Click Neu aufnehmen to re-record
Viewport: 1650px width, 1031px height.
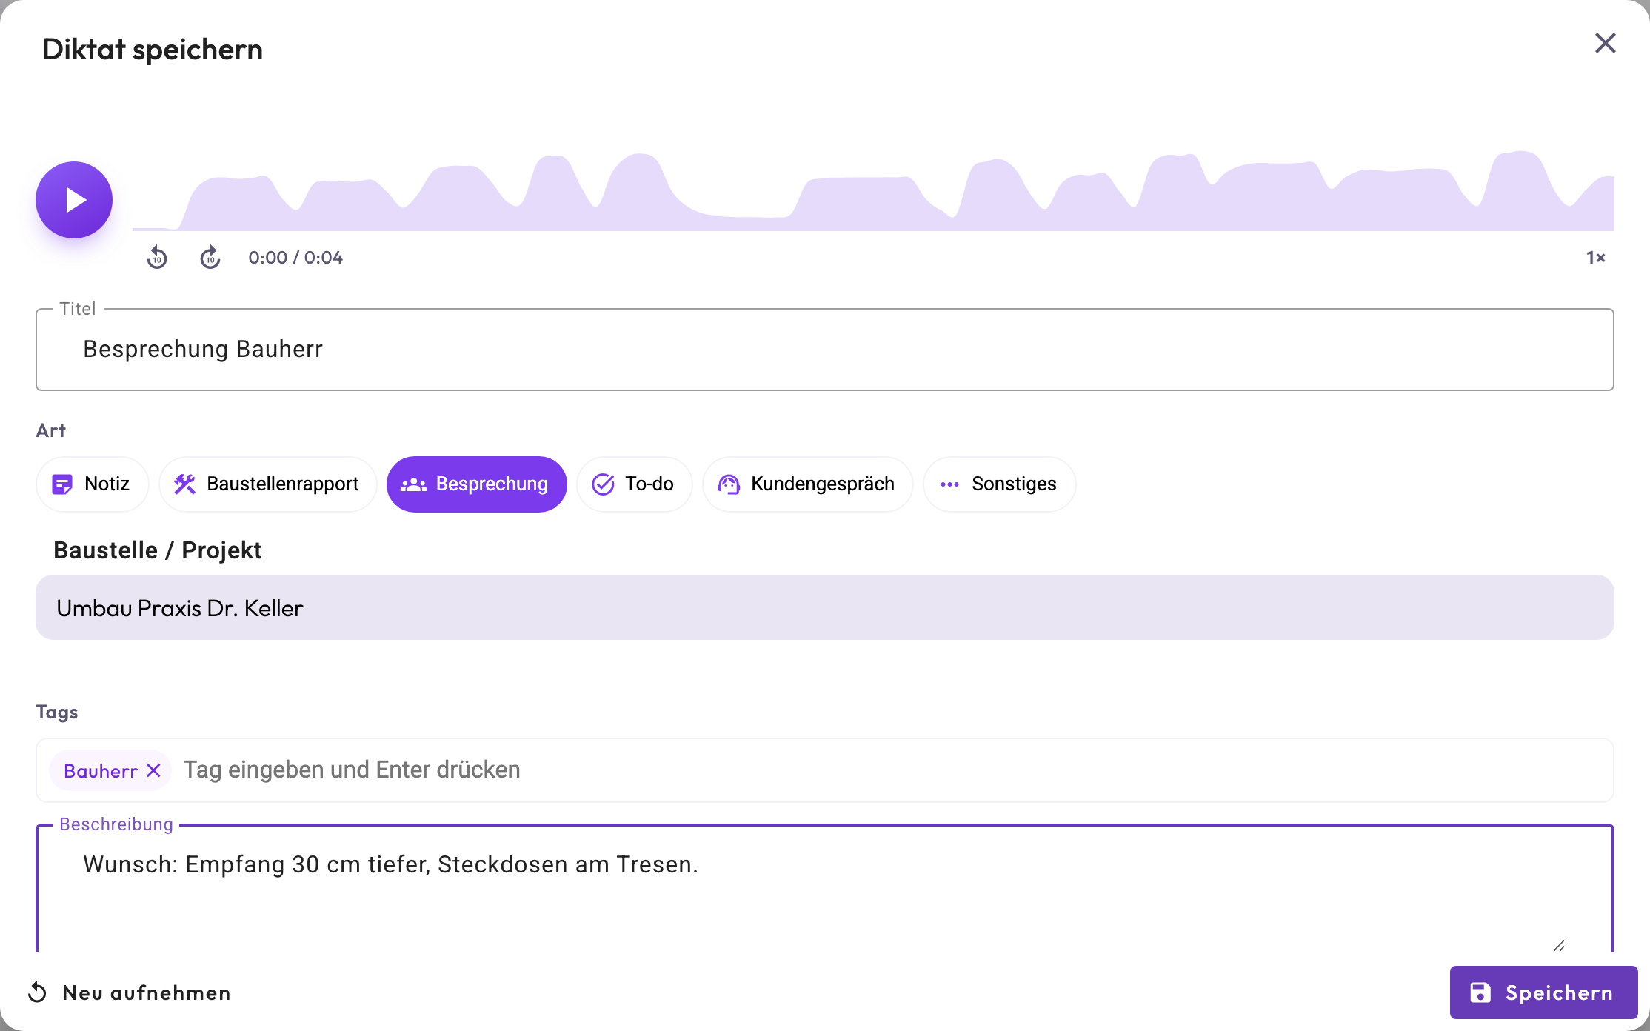pyautogui.click(x=130, y=992)
